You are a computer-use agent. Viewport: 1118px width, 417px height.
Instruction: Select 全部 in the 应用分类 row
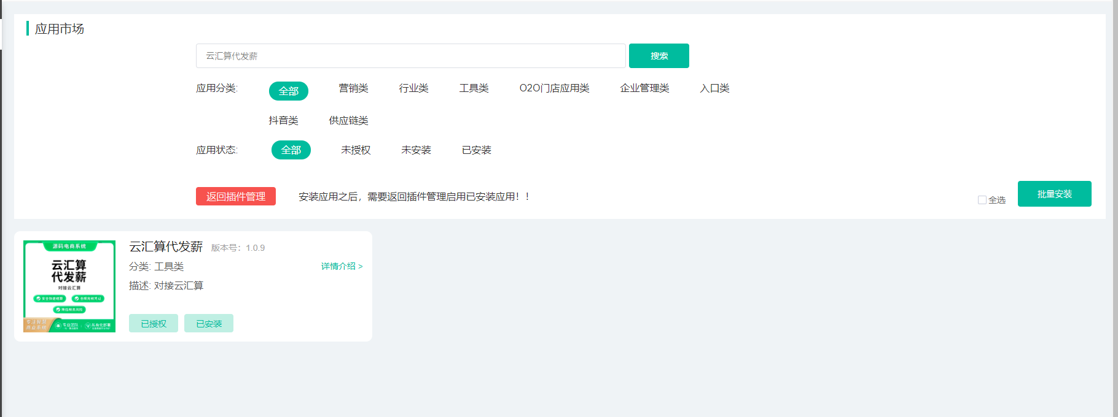(289, 91)
